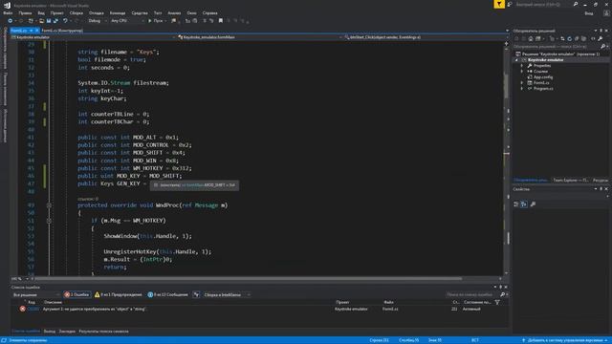
Task: Click Solution Explorer home icon
Action: (x=531, y=38)
